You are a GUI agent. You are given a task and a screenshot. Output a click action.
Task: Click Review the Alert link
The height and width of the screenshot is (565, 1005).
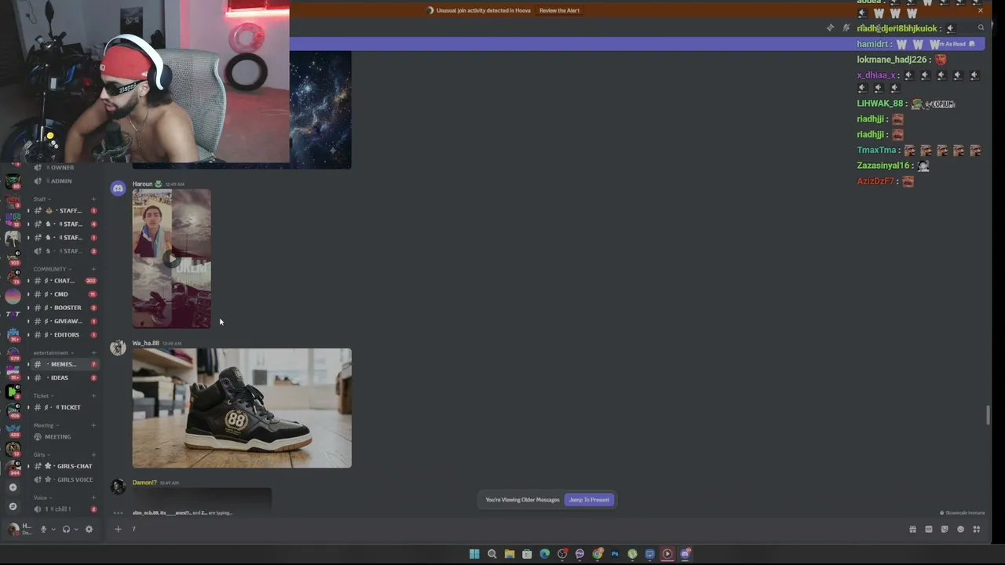pyautogui.click(x=559, y=10)
